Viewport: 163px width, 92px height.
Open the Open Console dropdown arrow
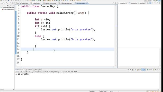click(155, 70)
